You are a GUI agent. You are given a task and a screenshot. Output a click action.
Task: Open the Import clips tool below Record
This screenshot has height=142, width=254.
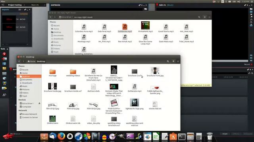point(4,59)
